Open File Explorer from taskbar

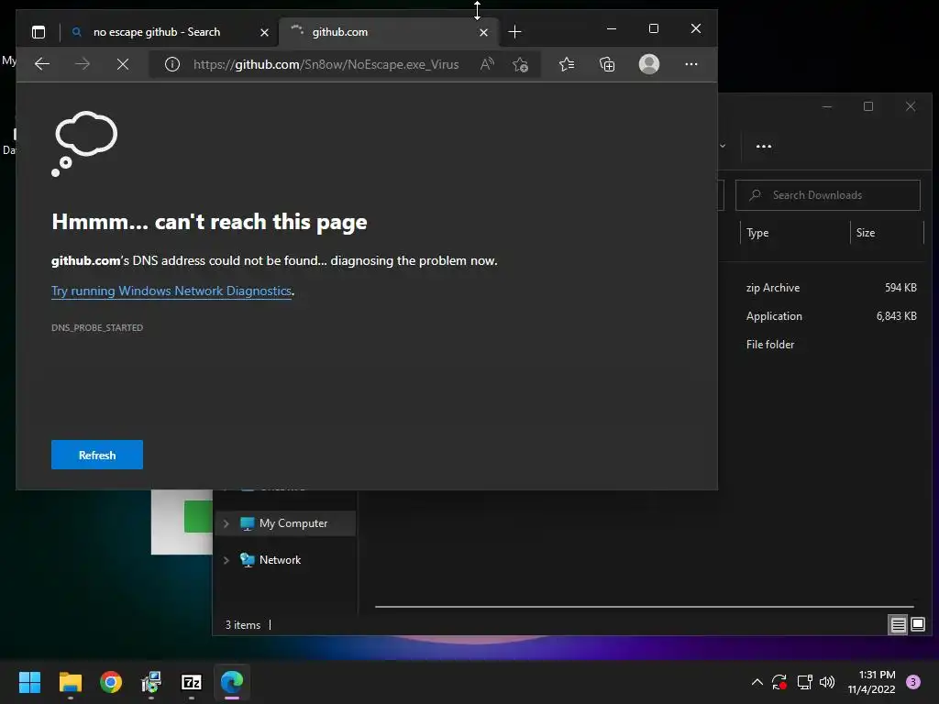pyautogui.click(x=70, y=682)
